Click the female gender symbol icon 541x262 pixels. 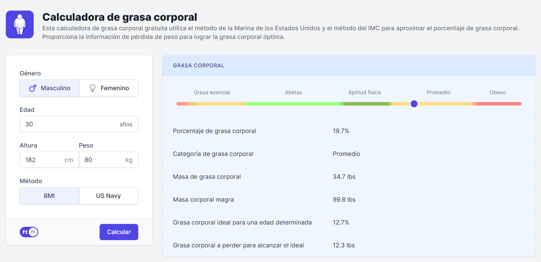(x=93, y=88)
